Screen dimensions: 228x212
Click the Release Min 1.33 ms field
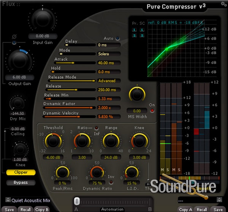click(x=109, y=99)
